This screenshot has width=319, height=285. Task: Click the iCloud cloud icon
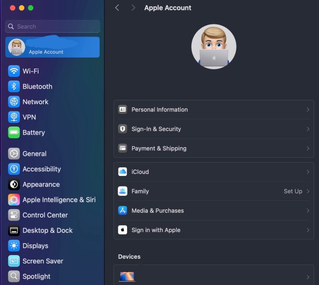[x=123, y=172]
